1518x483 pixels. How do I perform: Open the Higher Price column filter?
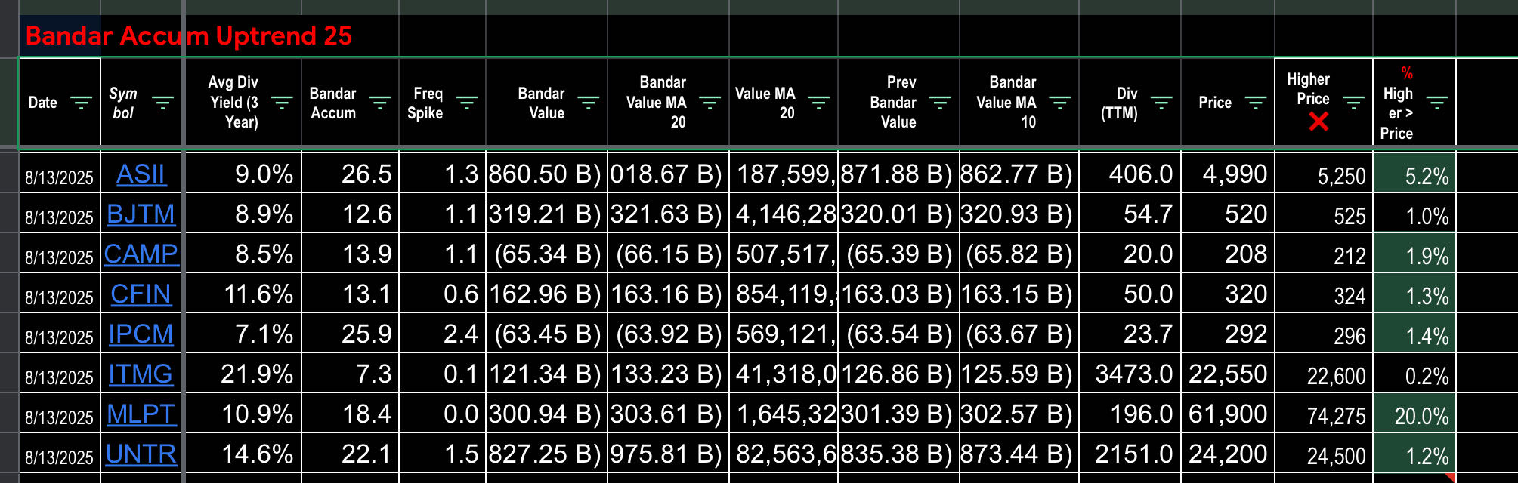point(1353,103)
